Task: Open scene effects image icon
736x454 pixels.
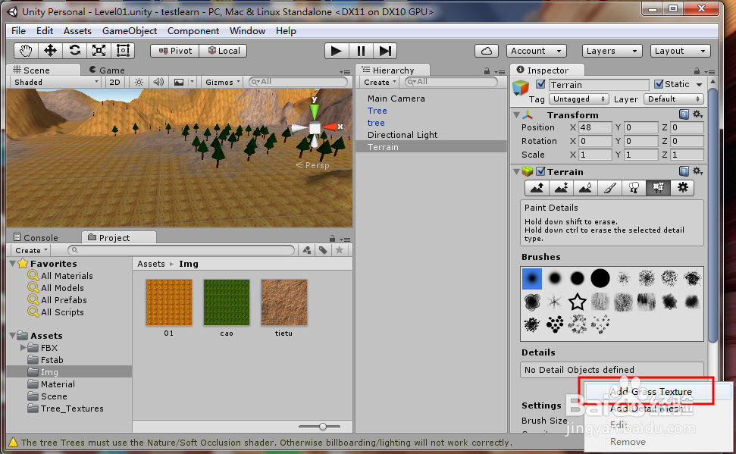Action: 179,82
